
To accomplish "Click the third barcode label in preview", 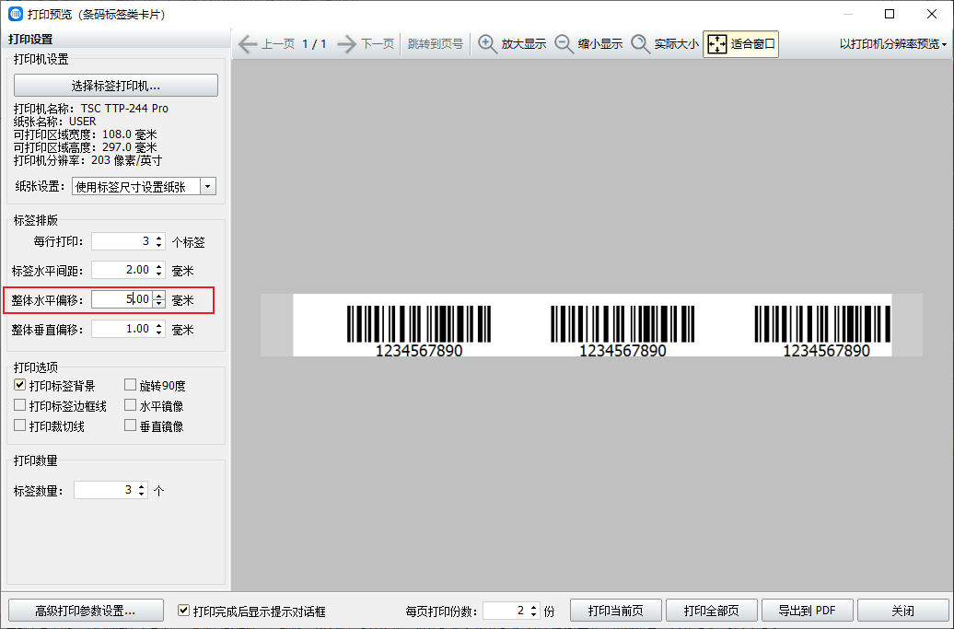I will tap(823, 331).
